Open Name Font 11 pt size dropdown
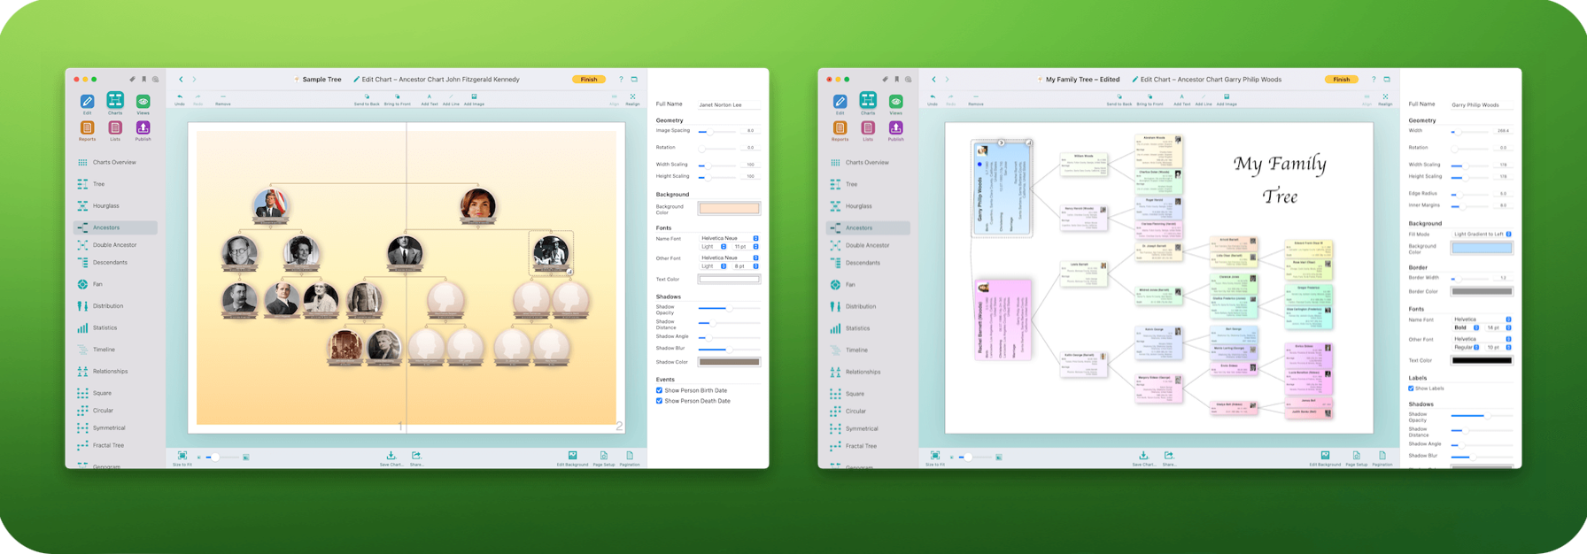This screenshot has height=554, width=1587. click(x=747, y=247)
